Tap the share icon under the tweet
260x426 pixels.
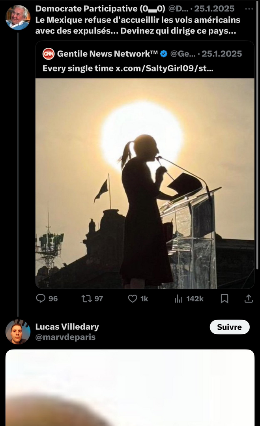[249, 299]
